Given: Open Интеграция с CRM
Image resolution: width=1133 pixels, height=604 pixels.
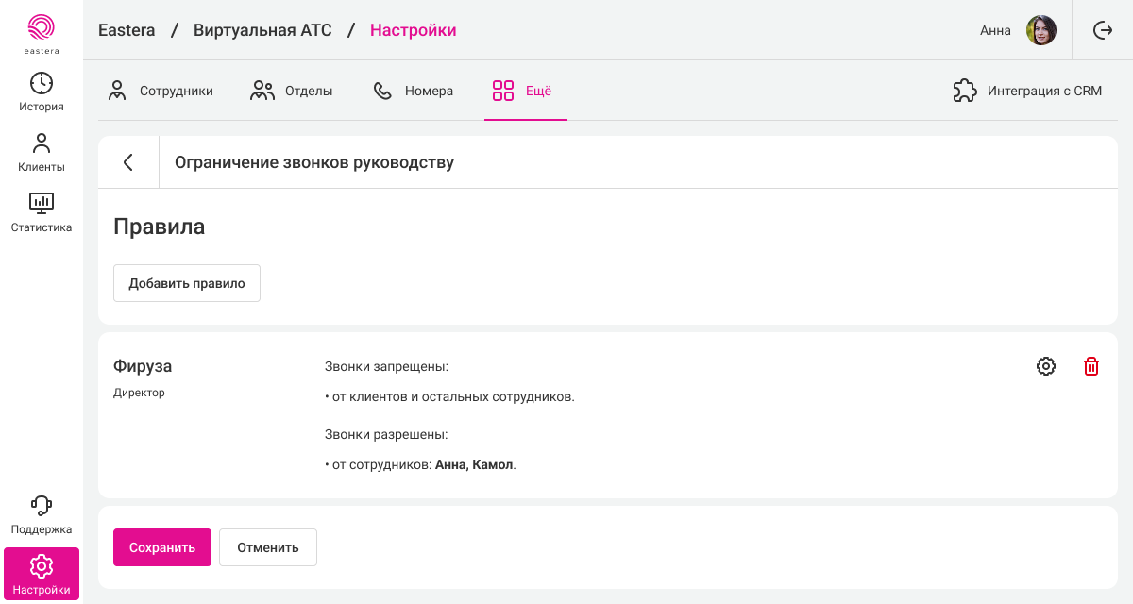Looking at the screenshot, I should click(x=1028, y=92).
